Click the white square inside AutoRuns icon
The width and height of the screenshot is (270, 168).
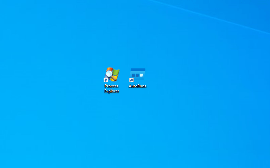pos(141,75)
